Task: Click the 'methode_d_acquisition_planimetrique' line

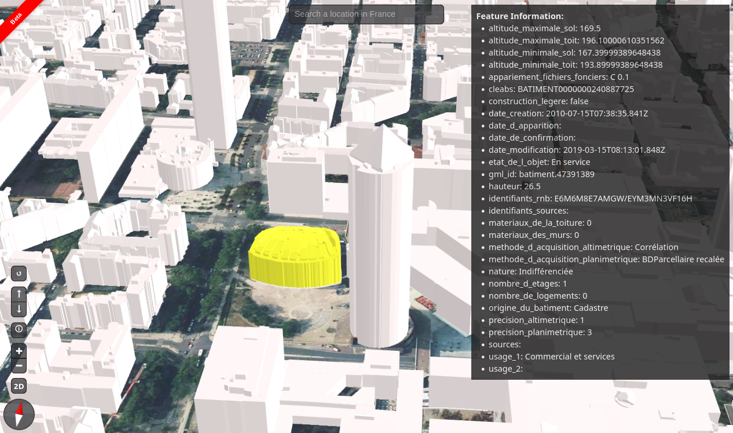Action: pos(606,259)
